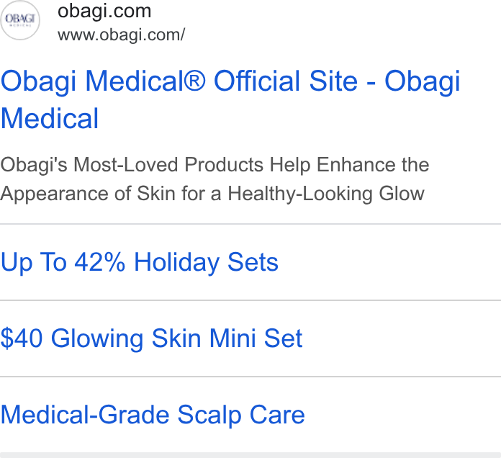
Task: Click 'Obagi's' at the snippet start
Action: (x=34, y=165)
